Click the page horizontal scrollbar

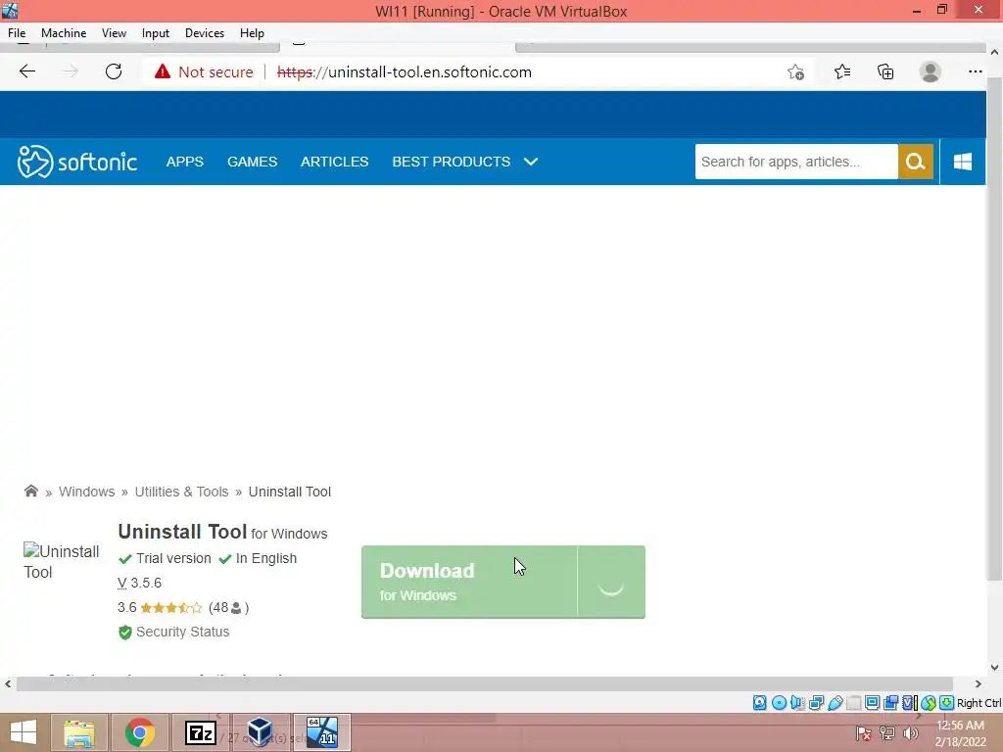pos(484,684)
